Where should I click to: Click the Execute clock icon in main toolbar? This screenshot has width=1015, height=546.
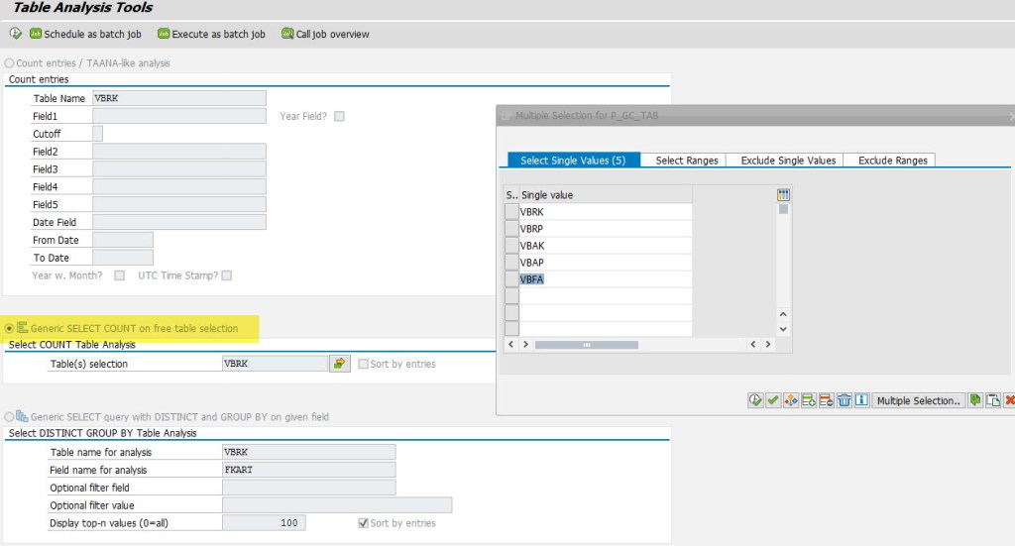click(x=16, y=34)
